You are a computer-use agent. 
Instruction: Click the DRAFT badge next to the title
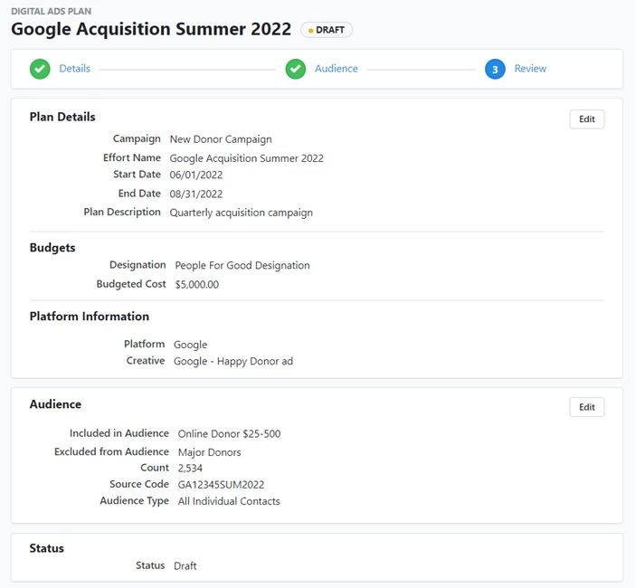[327, 30]
